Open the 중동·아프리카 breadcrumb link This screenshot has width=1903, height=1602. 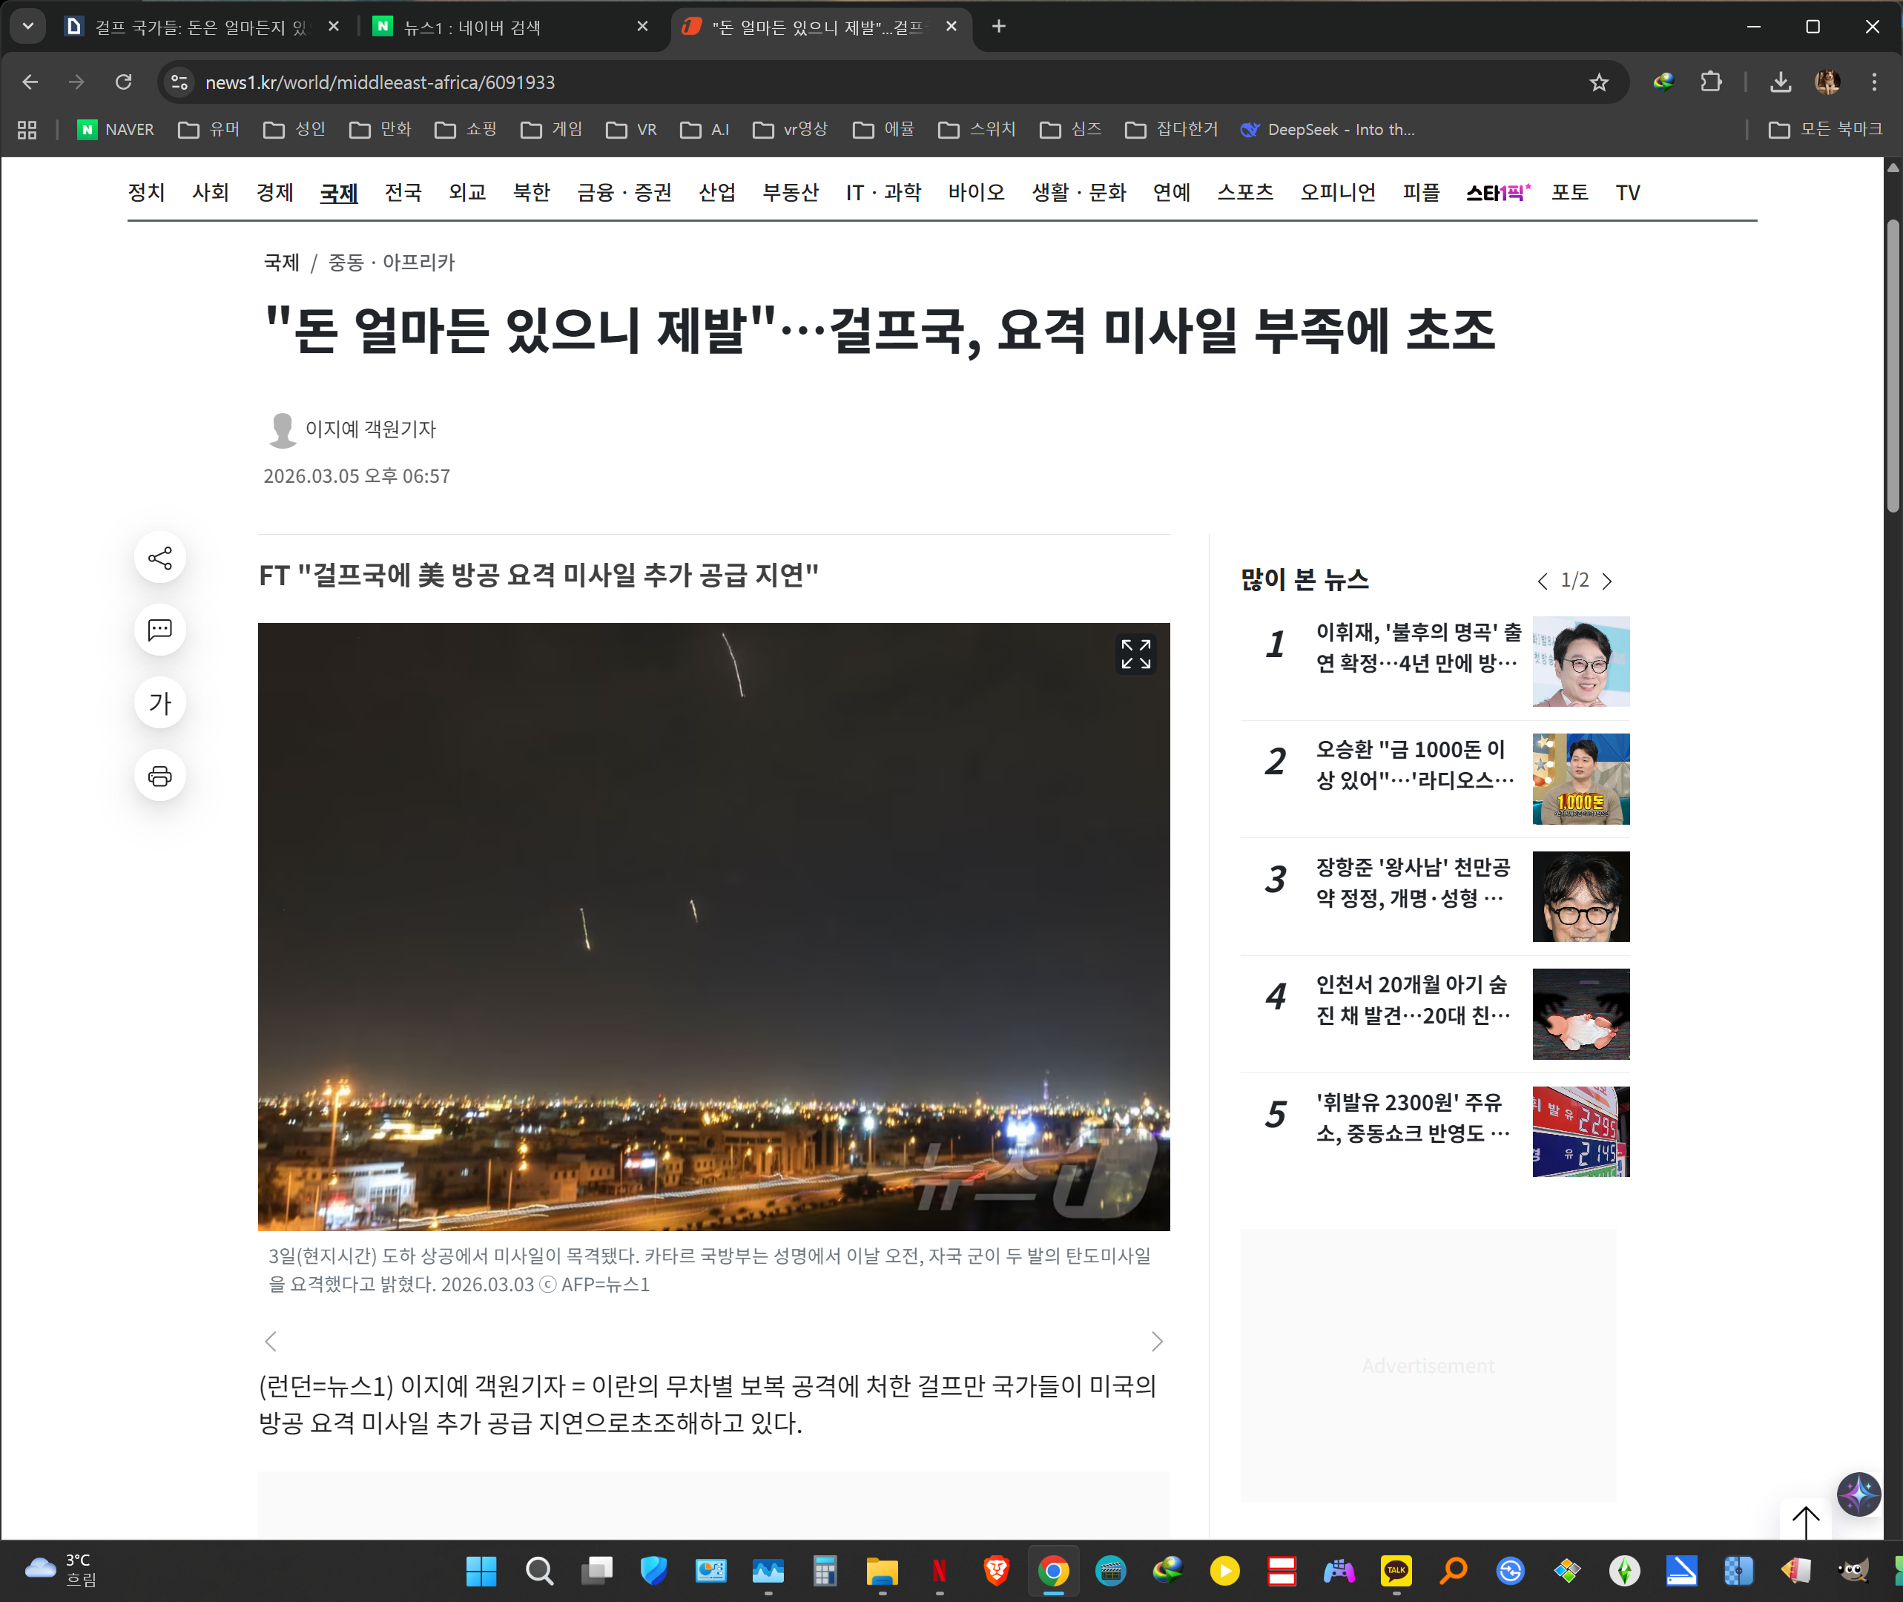(x=392, y=263)
